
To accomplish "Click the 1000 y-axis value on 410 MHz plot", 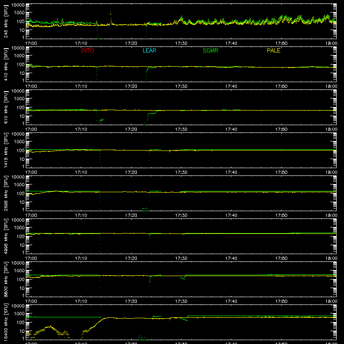I will 19,55.
